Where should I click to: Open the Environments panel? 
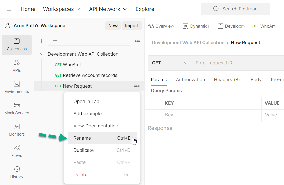pyautogui.click(x=16, y=87)
